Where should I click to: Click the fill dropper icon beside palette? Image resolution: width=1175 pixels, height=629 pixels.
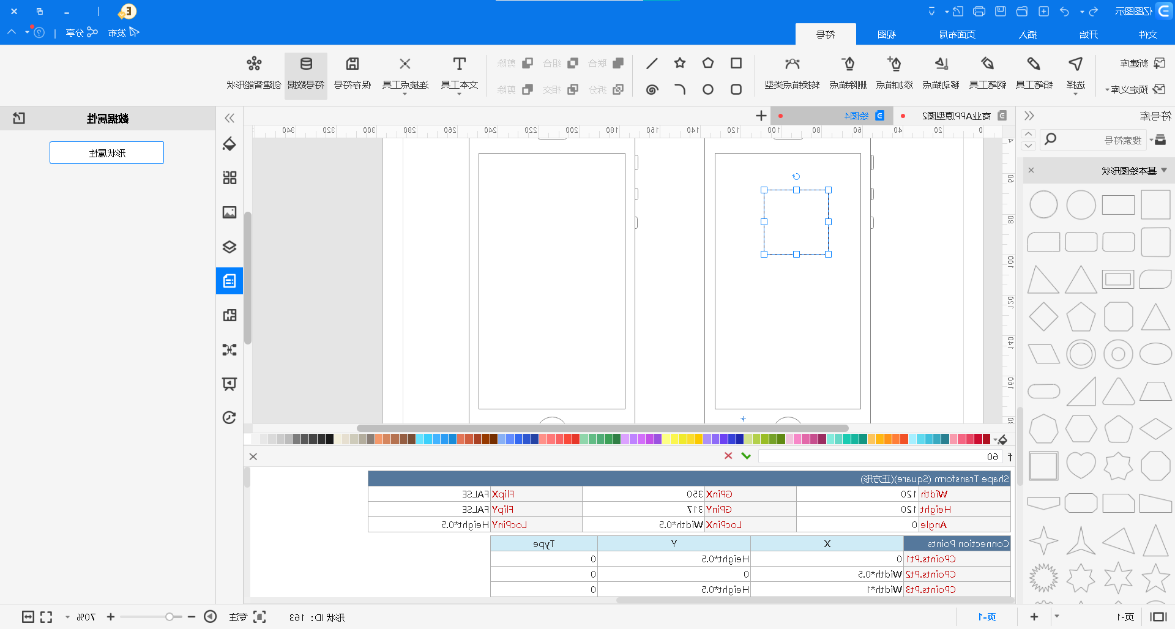[x=1001, y=439]
